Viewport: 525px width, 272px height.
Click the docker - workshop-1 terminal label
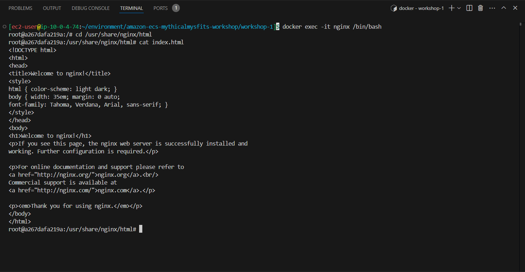click(x=421, y=8)
